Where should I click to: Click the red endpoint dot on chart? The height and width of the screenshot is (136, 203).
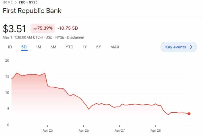[x=189, y=114]
